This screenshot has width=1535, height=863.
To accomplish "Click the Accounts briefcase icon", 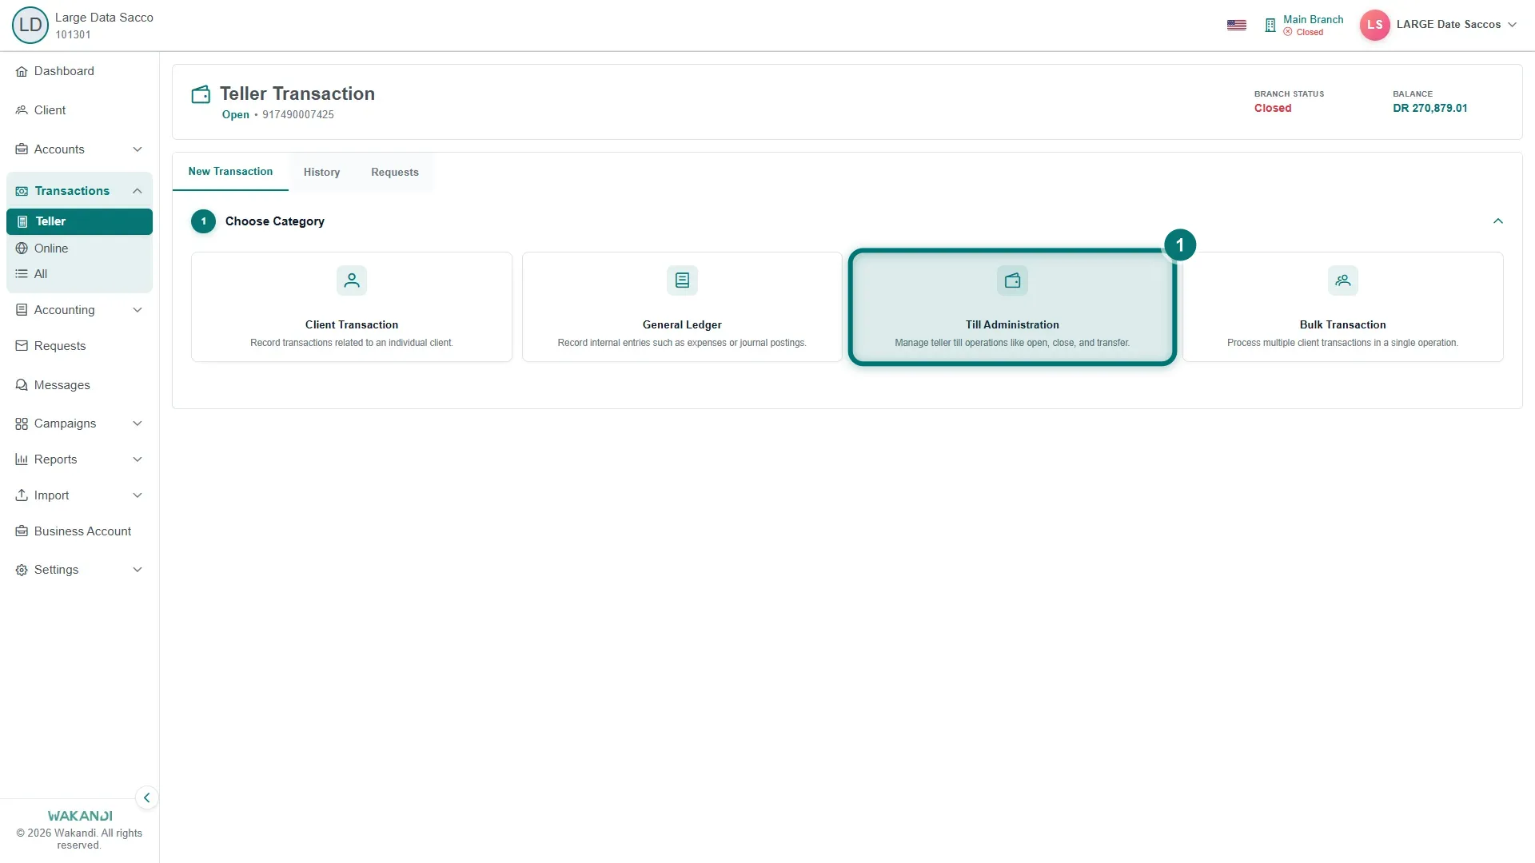I will click(x=22, y=149).
